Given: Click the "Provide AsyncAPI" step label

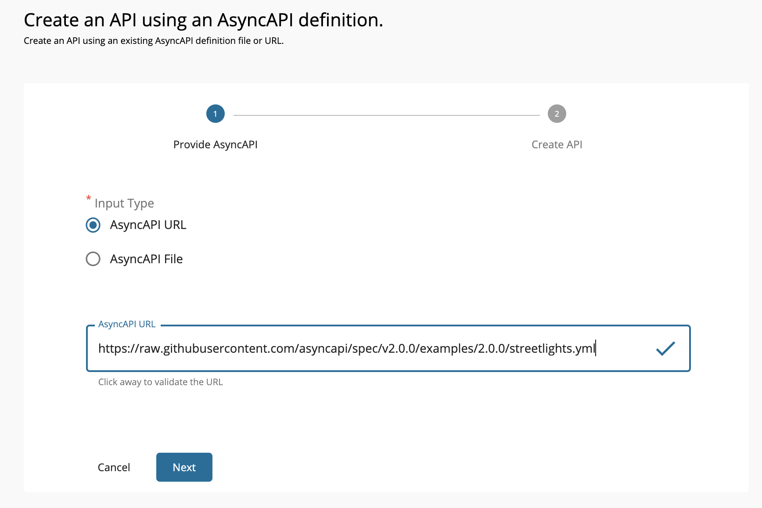Looking at the screenshot, I should coord(215,145).
